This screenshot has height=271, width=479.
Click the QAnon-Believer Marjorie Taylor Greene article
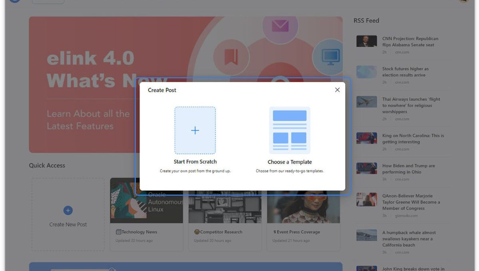tap(411, 202)
